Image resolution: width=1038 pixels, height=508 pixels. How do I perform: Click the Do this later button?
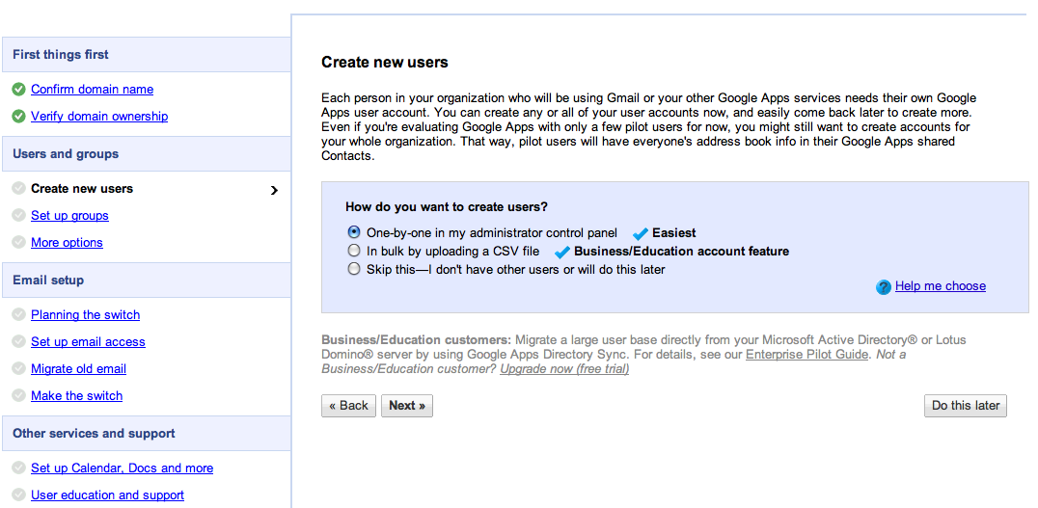965,406
